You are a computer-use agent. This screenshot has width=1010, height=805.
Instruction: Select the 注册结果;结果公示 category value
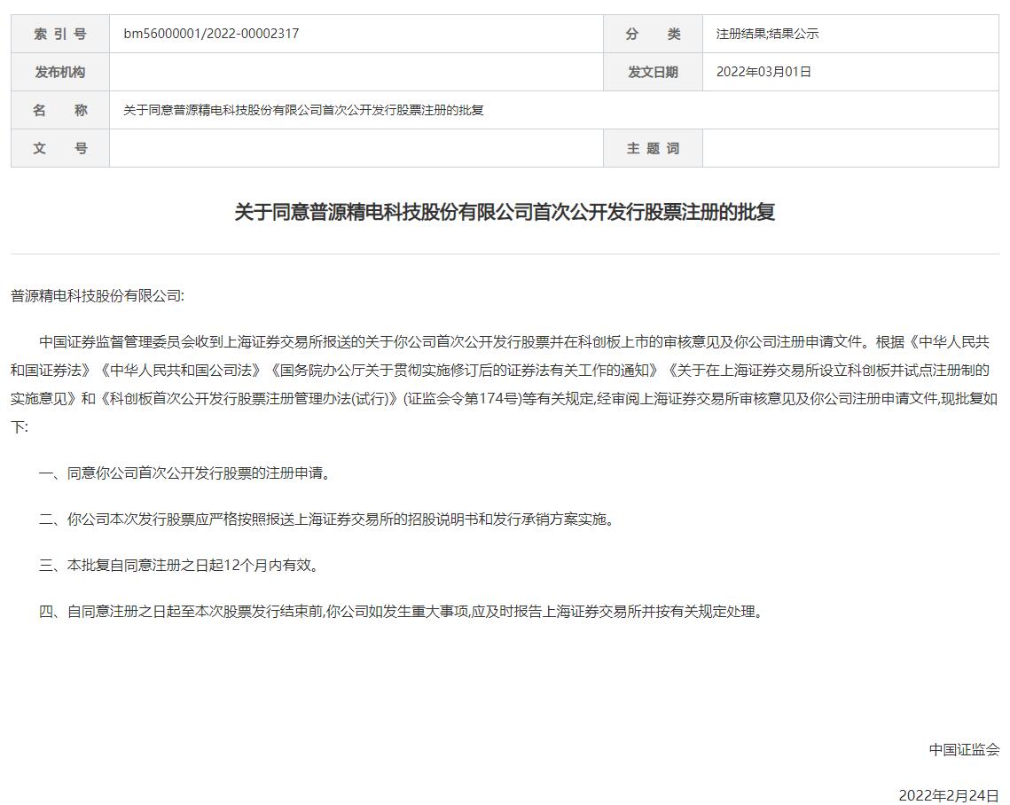tap(767, 34)
